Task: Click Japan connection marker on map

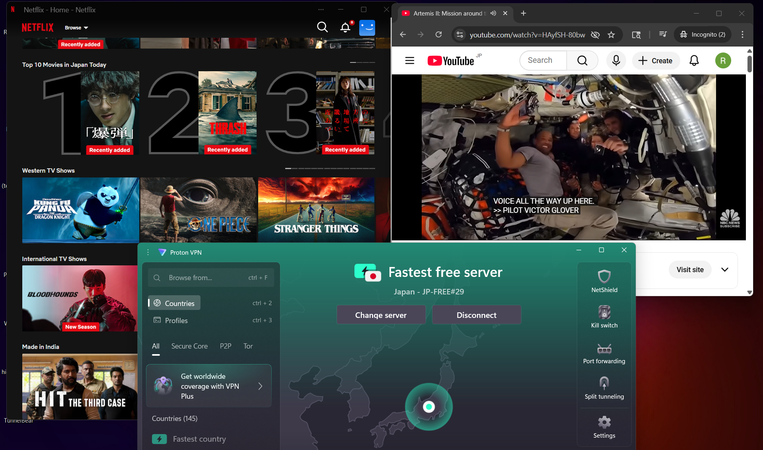Action: coord(429,407)
